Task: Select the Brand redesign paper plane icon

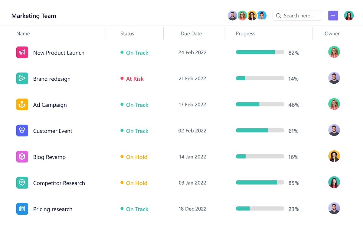Action: point(22,79)
